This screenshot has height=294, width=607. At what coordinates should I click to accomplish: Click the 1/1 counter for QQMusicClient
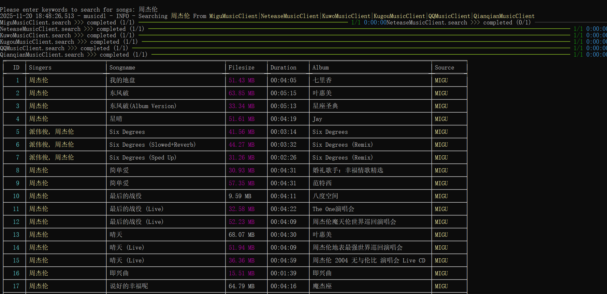(x=578, y=48)
